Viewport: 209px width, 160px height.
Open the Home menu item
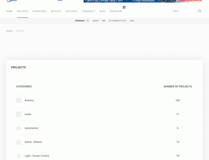9,11
